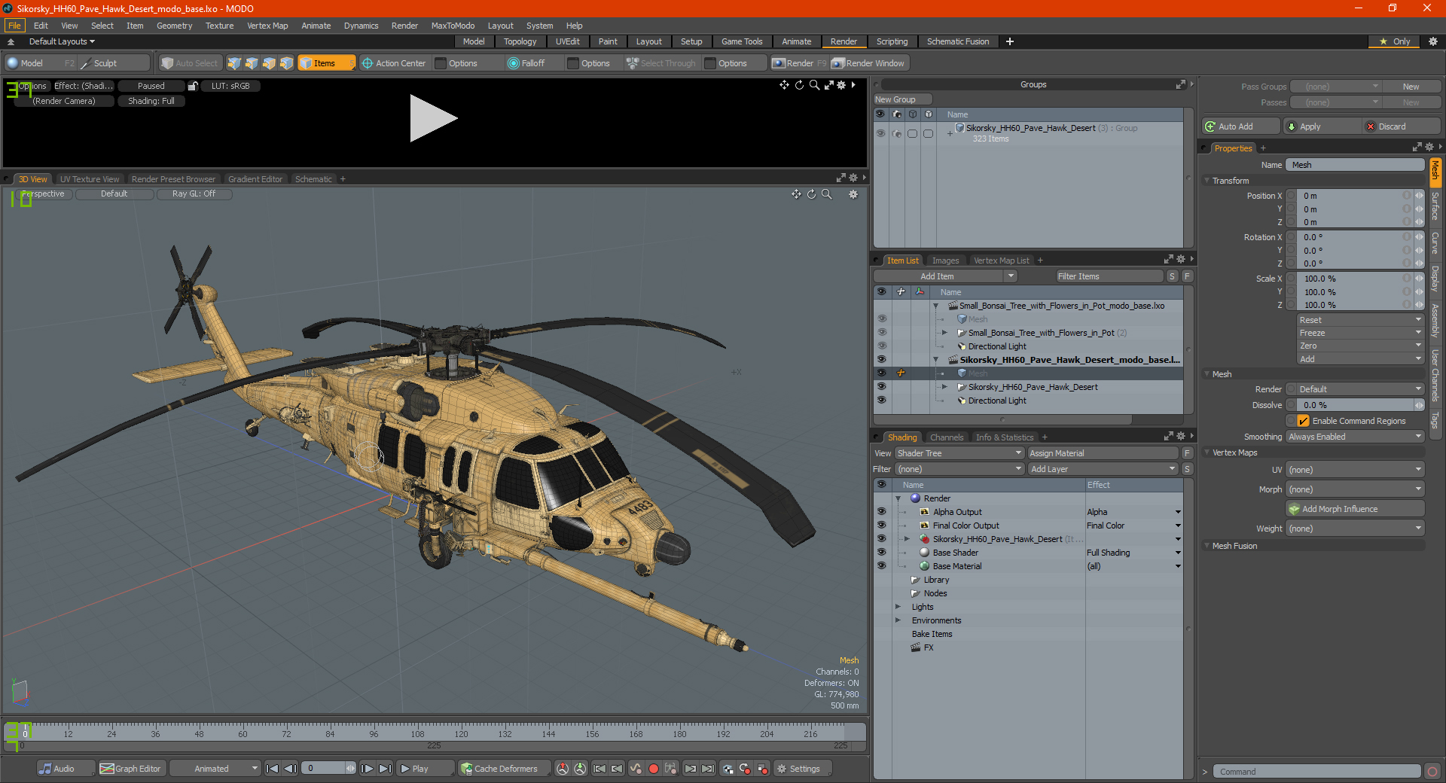This screenshot has width=1446, height=783.
Task: Click the Play button in transport
Action: pyautogui.click(x=424, y=769)
